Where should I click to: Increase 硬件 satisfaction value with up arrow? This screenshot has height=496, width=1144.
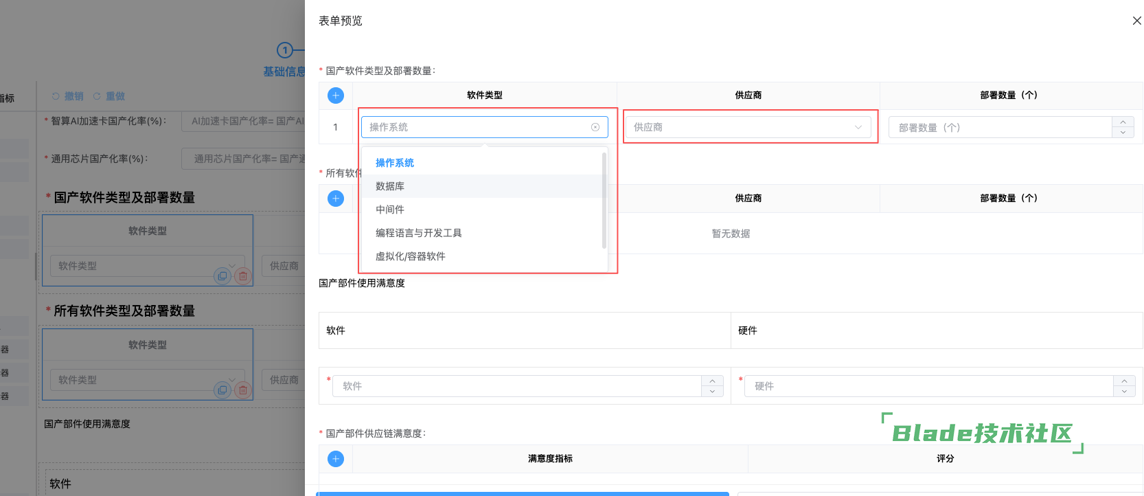tap(1124, 381)
